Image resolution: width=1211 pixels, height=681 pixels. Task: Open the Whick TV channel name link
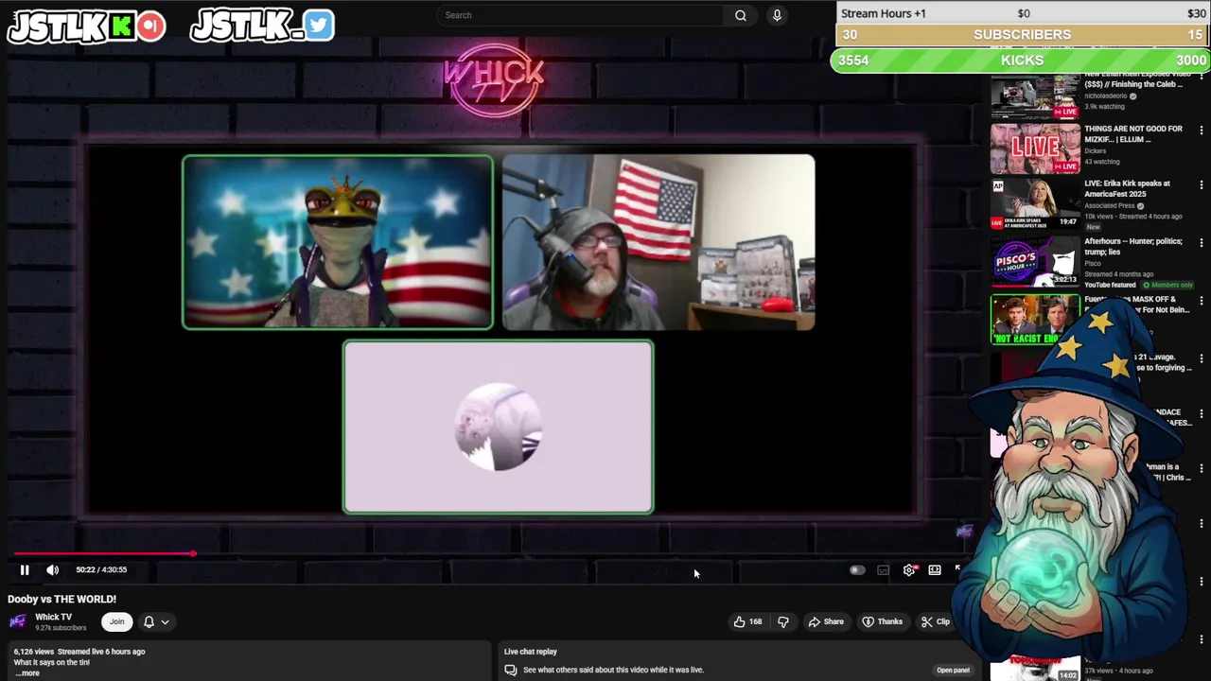coord(53,617)
